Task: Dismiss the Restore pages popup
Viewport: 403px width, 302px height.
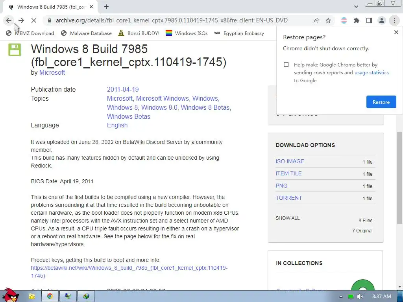Action: pos(396,32)
